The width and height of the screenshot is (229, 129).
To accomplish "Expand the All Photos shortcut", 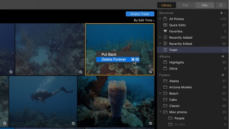I will point(160,19).
